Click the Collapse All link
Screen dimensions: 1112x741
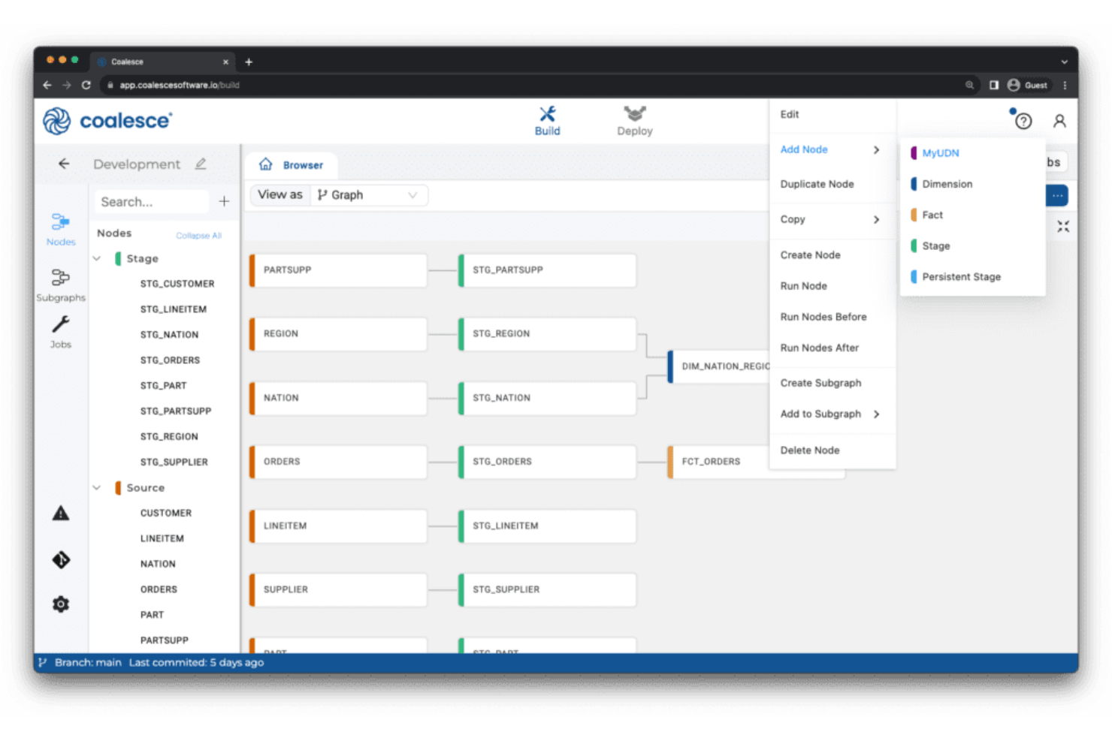[198, 236]
